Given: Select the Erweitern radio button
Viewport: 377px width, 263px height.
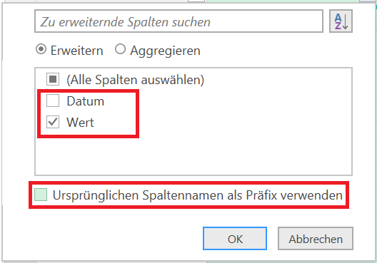Looking at the screenshot, I should (41, 49).
